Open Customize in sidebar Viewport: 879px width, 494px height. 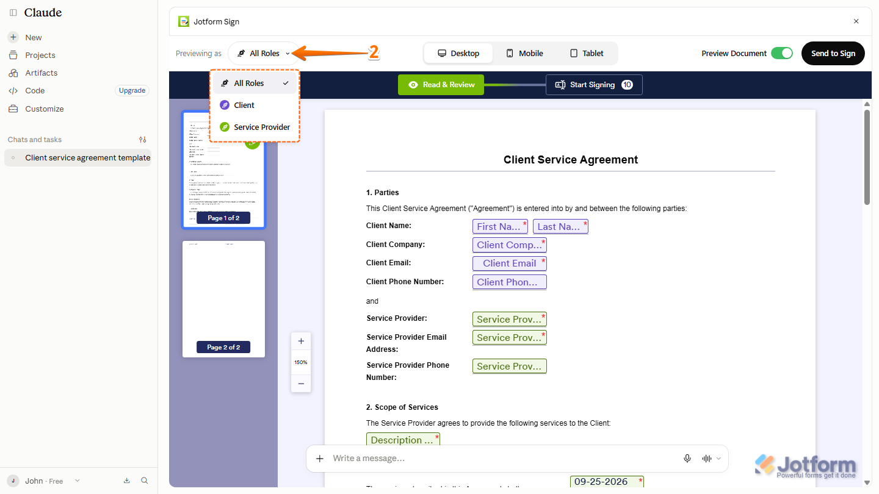(x=44, y=109)
